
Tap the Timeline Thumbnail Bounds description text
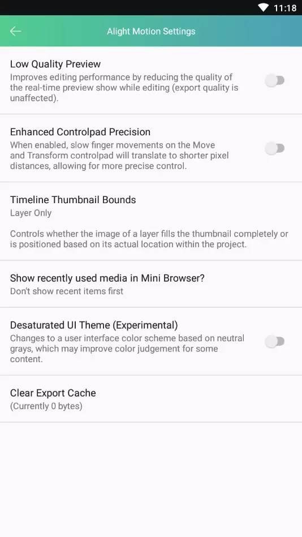(x=149, y=239)
